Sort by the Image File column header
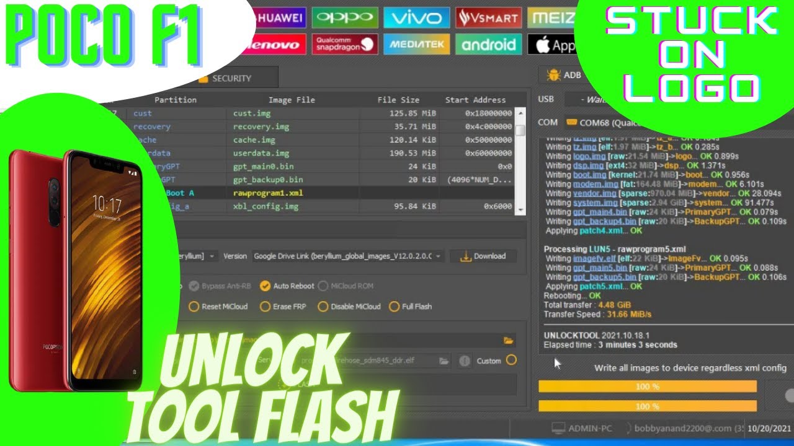794x446 pixels. click(292, 100)
